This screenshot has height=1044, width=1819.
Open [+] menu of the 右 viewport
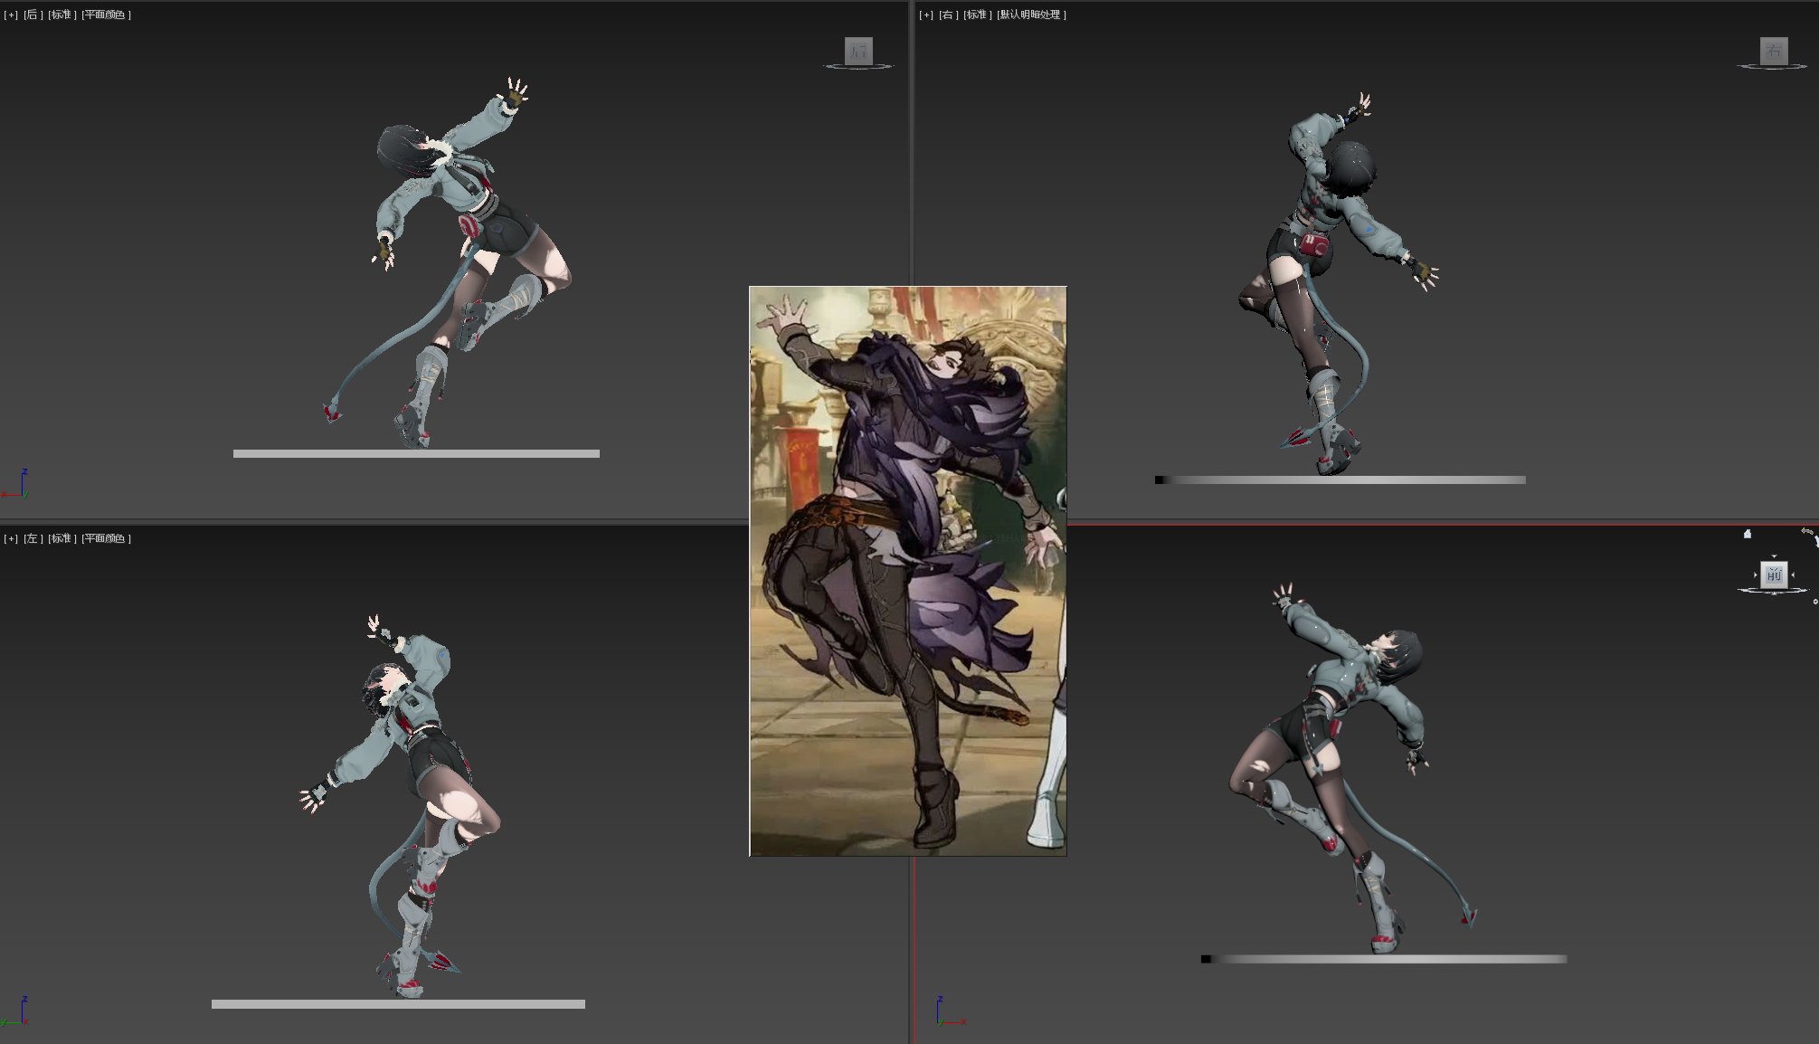click(x=926, y=14)
